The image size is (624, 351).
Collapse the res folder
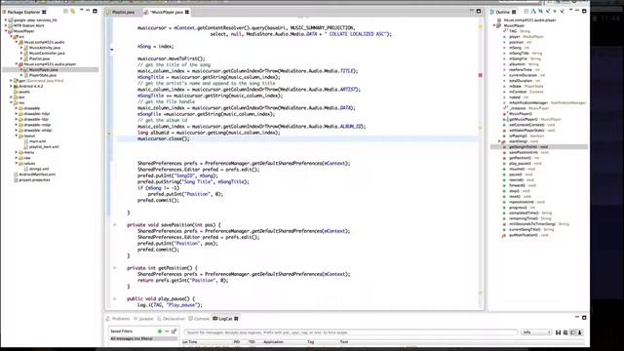point(11,102)
